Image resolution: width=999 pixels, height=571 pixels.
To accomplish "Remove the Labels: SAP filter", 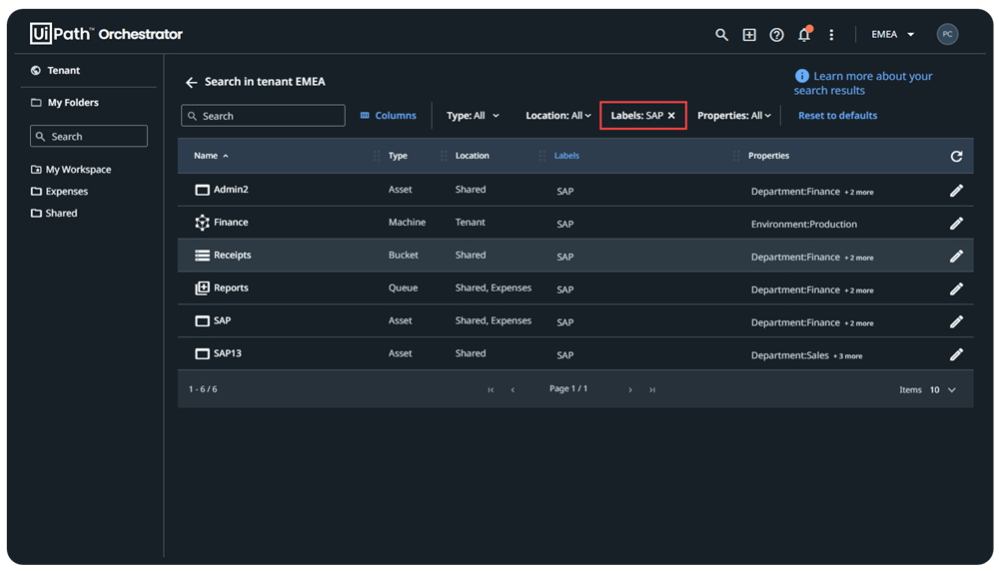I will (671, 116).
